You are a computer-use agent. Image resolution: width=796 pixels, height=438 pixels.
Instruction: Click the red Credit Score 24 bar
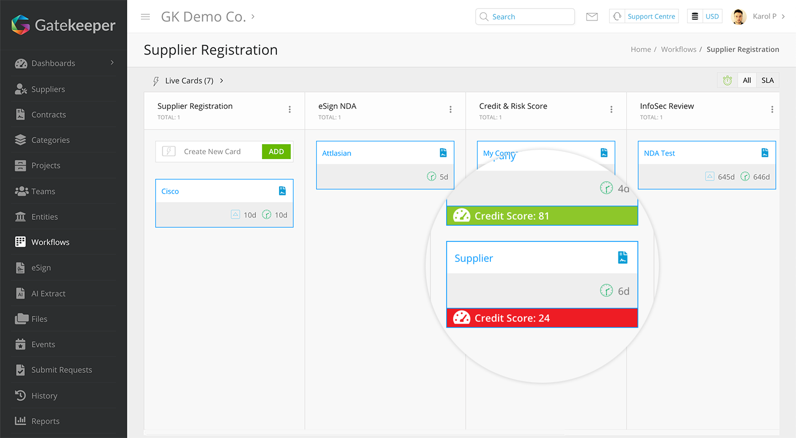542,318
